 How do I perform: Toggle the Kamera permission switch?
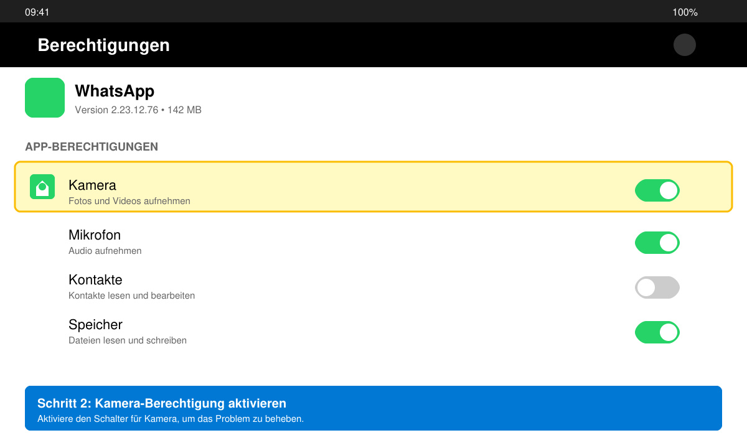pyautogui.click(x=657, y=190)
